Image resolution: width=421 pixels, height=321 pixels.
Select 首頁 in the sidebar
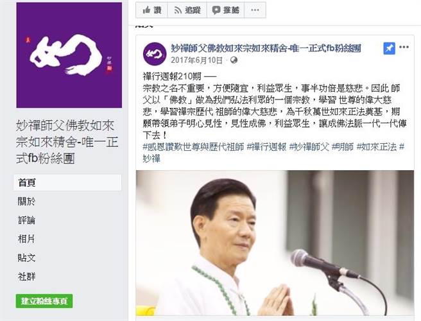[67, 183]
